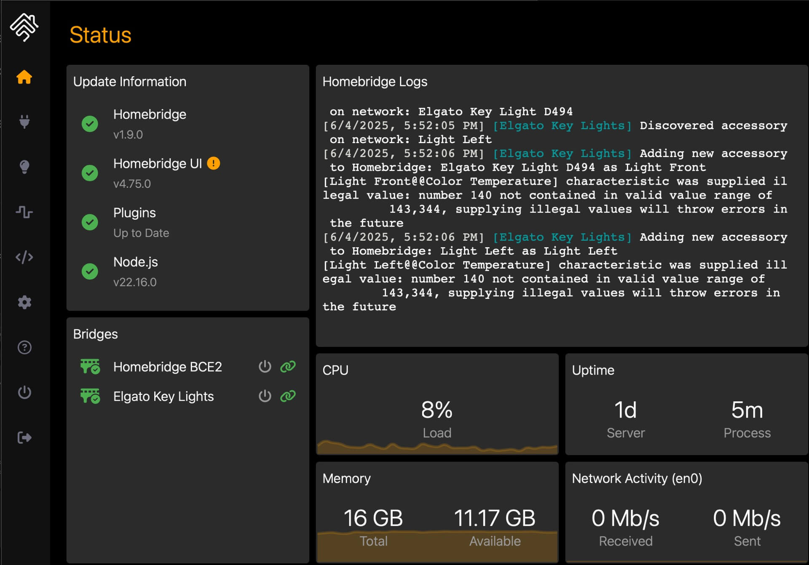Click the 16 GB Total memory value

pos(373,518)
